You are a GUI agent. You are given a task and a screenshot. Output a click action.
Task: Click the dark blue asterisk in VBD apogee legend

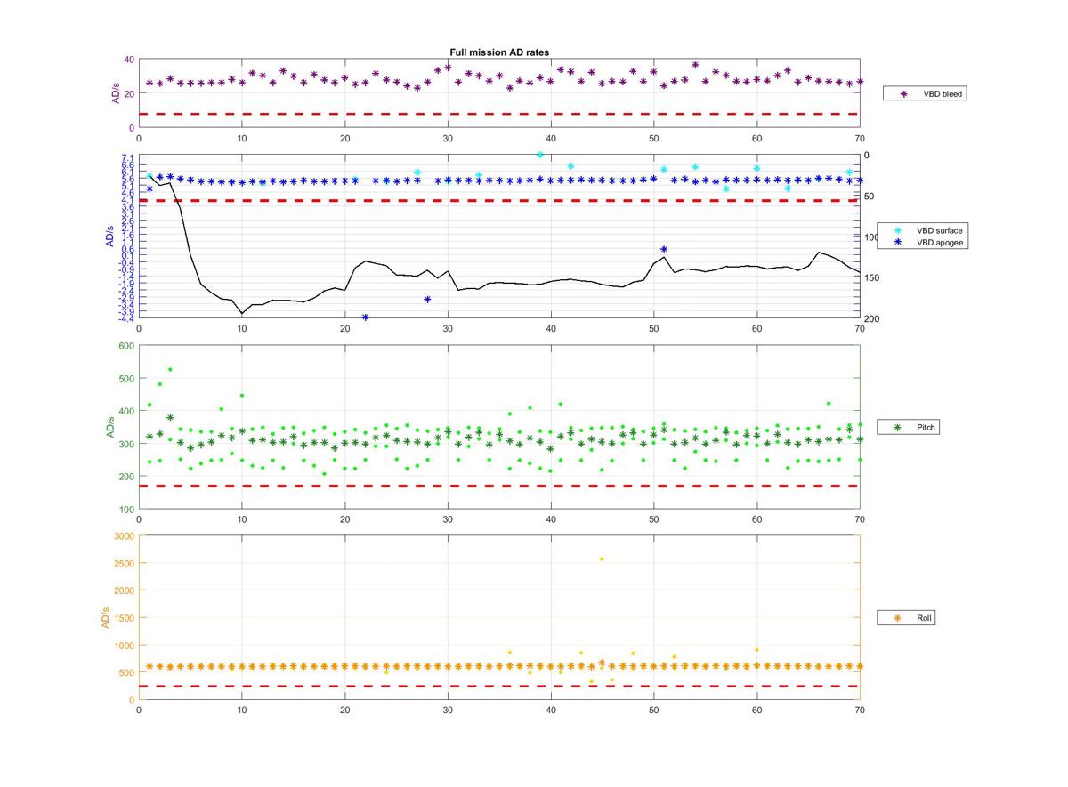click(x=897, y=242)
